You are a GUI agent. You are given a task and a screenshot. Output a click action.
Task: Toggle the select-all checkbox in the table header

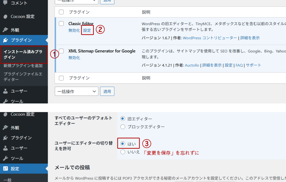[x=61, y=12]
